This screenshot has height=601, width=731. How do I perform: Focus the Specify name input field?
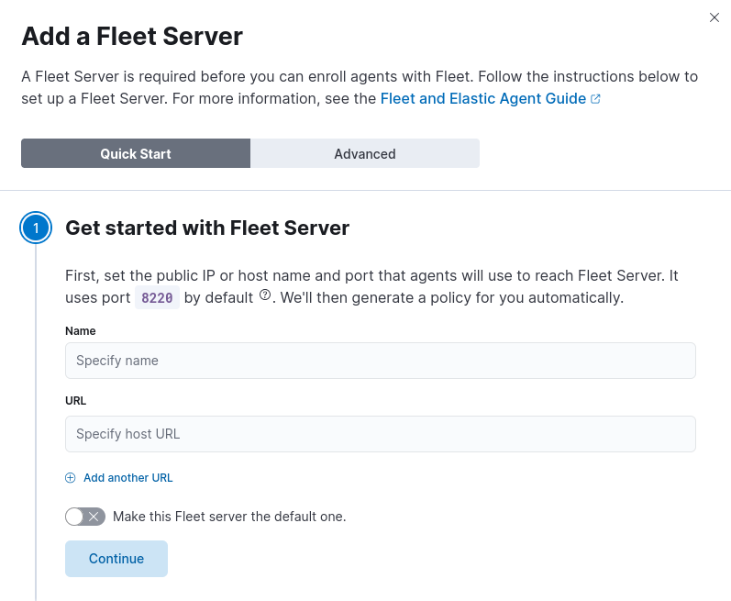[381, 361]
